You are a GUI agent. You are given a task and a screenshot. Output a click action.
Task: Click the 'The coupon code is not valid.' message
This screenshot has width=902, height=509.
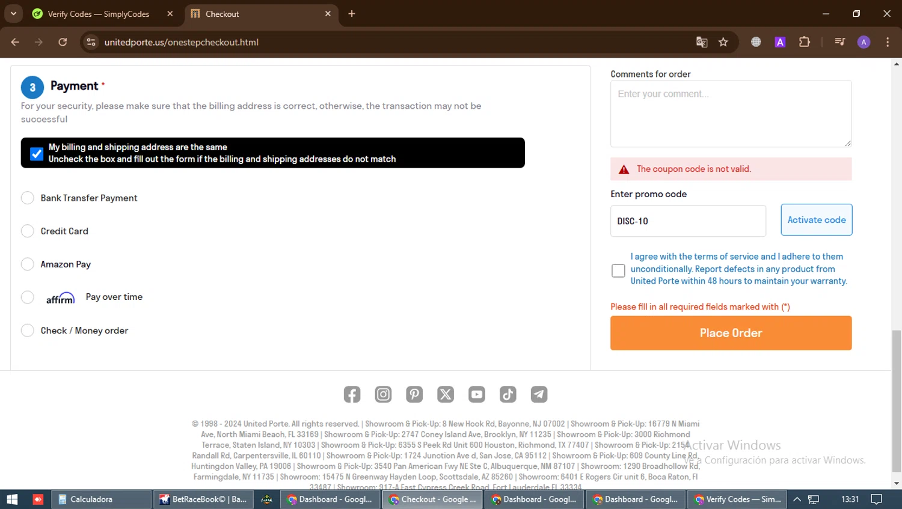694,169
